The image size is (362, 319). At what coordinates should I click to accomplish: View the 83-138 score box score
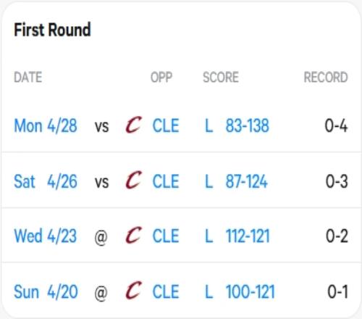(x=247, y=125)
